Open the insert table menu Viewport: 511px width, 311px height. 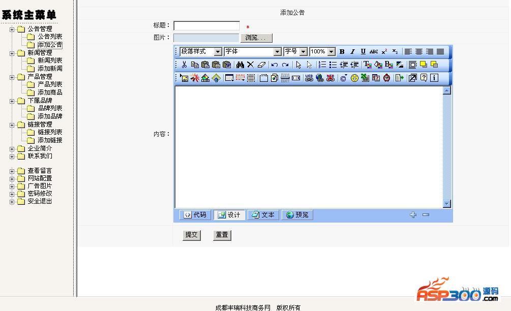(x=229, y=78)
